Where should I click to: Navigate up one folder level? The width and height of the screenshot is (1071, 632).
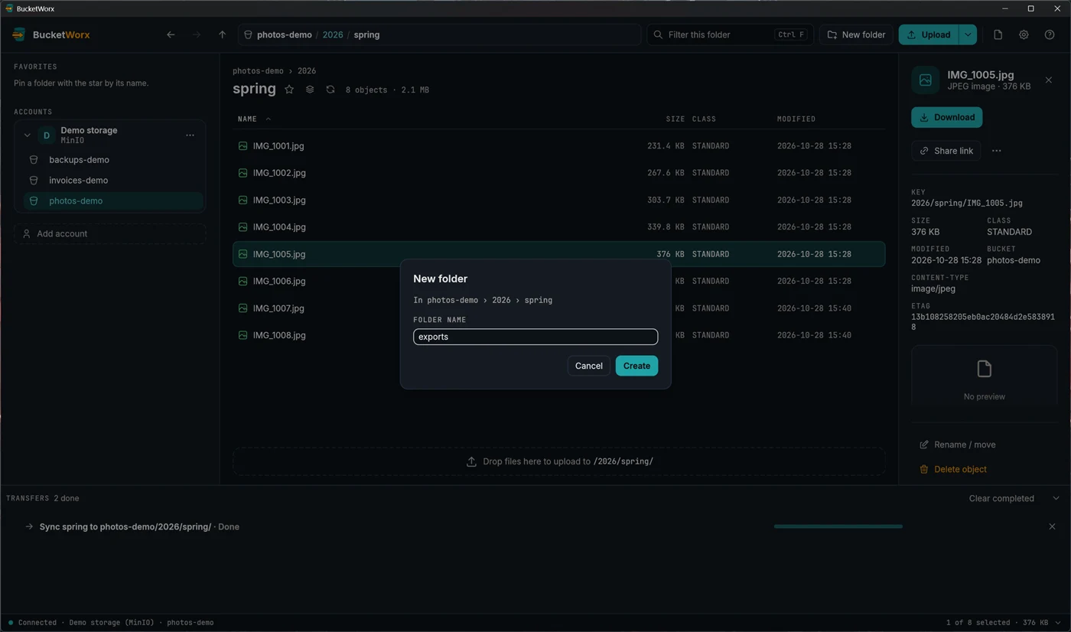tap(222, 34)
